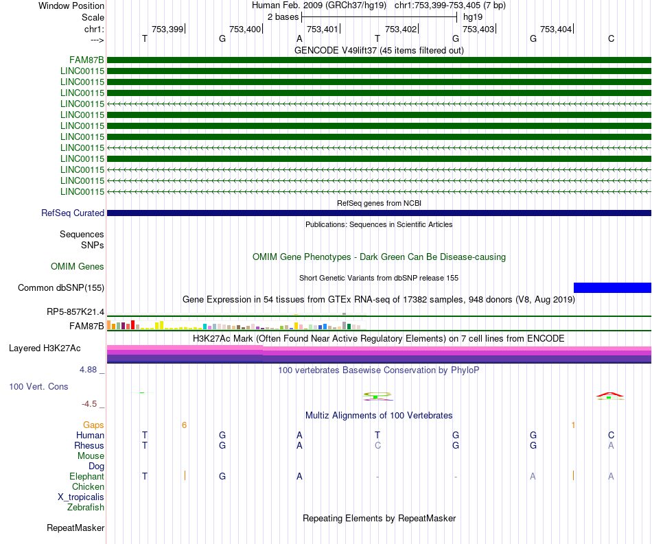Click the hg19 label beside scale bar
The height and width of the screenshot is (544, 652).
click(473, 17)
